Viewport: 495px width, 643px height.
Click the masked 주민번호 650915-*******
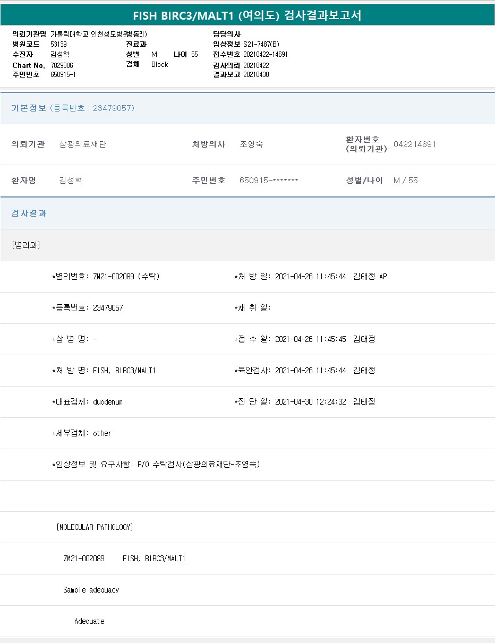pos(269,181)
